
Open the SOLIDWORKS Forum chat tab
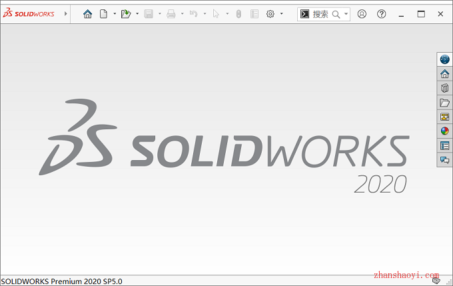point(444,160)
